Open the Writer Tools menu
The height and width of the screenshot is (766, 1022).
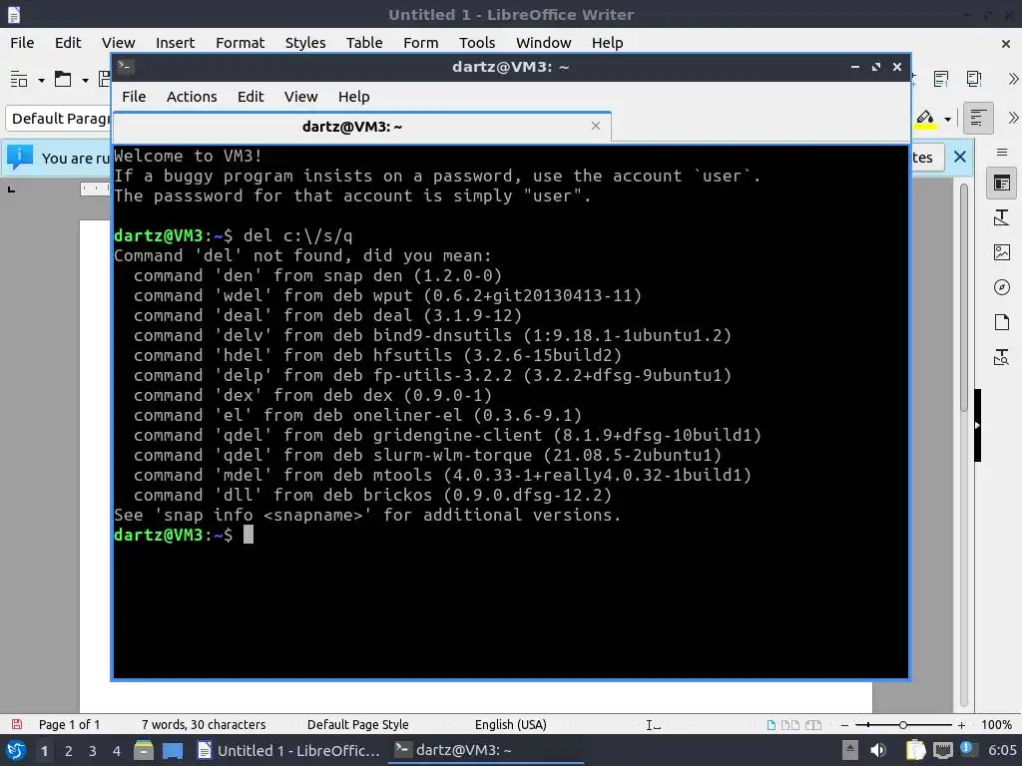(x=477, y=42)
